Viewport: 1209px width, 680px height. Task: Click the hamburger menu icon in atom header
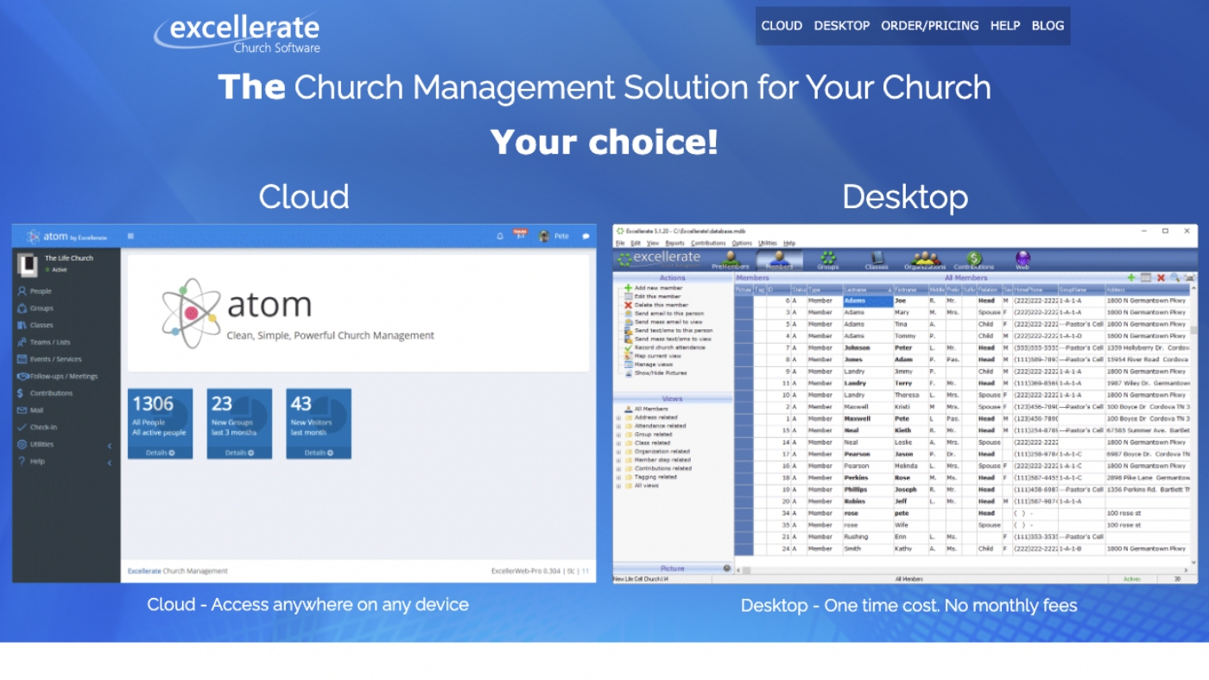point(130,236)
